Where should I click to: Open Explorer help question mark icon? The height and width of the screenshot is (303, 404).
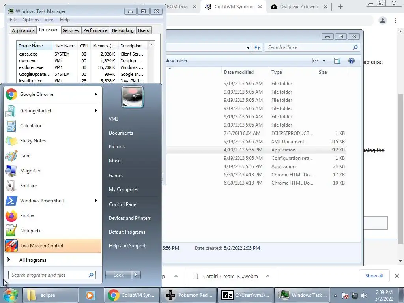click(x=352, y=61)
